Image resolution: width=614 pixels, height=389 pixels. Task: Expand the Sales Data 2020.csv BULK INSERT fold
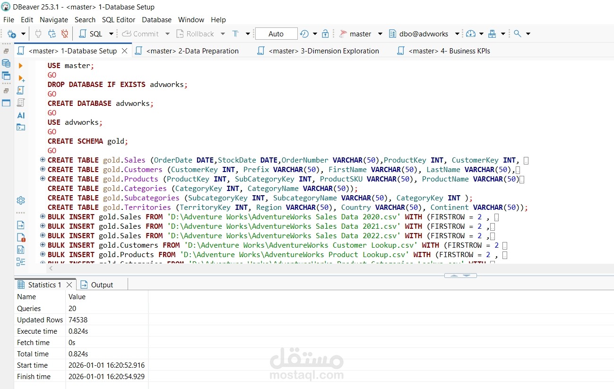43,216
